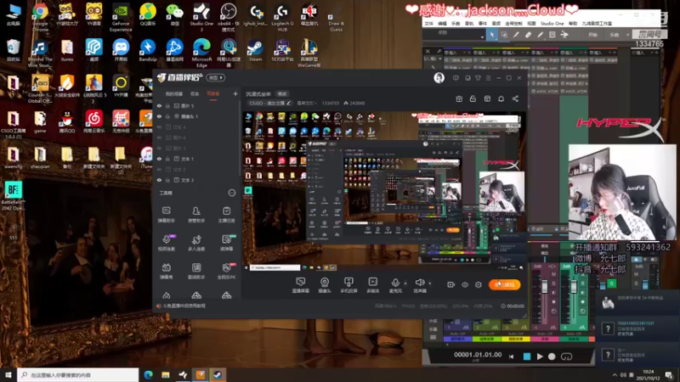Open 多人连麦 tool in toolbox

[196, 243]
